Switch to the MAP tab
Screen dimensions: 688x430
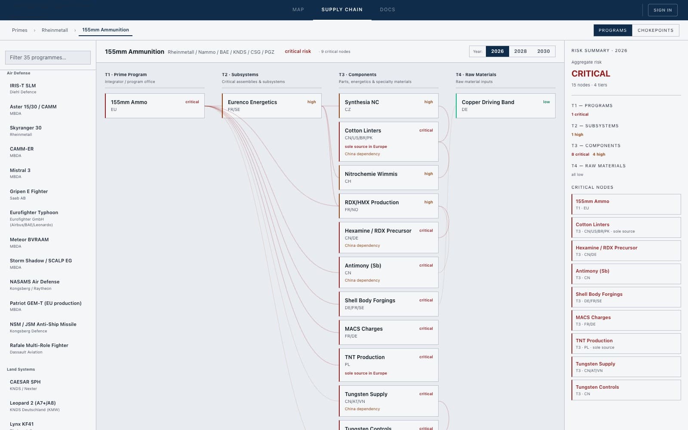[x=298, y=9]
